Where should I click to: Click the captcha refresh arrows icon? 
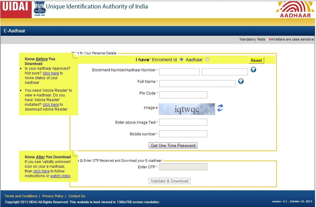tap(220, 108)
